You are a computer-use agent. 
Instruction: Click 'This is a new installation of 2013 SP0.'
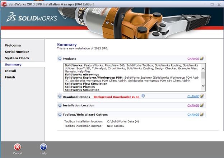pos(83,48)
